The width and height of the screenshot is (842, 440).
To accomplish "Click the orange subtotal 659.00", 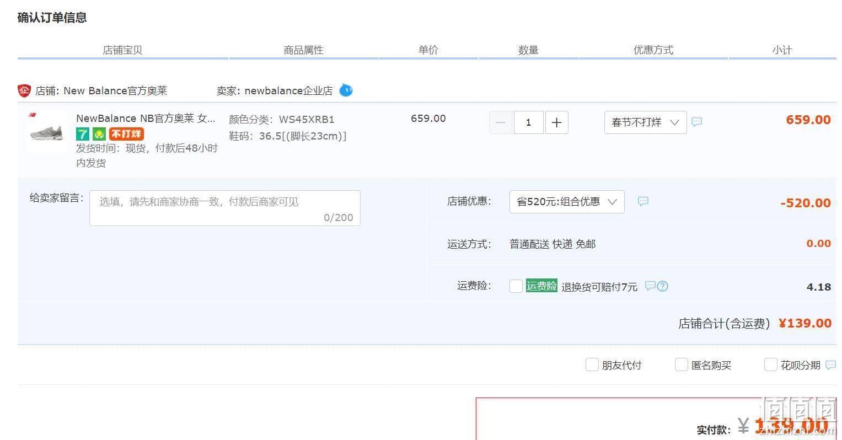I will tap(808, 120).
